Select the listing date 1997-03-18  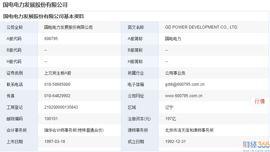(55, 142)
